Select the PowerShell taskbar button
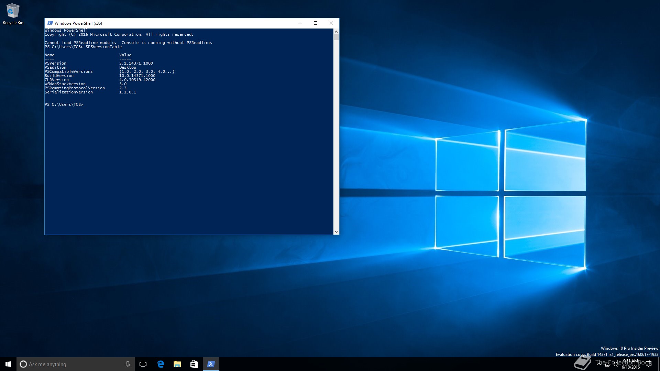 pyautogui.click(x=211, y=364)
